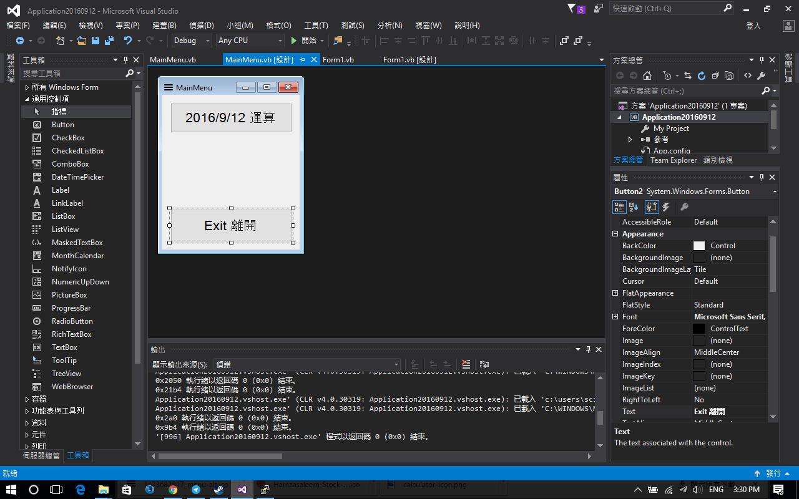799x499 pixels.
Task: Toggle word wrap in Output panel
Action: tap(484, 364)
